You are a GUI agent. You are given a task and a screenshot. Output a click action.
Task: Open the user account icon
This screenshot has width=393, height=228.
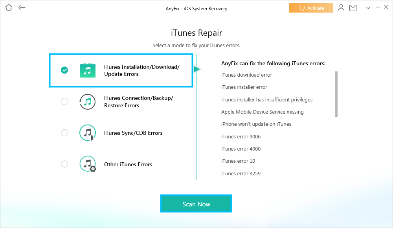coord(341,8)
